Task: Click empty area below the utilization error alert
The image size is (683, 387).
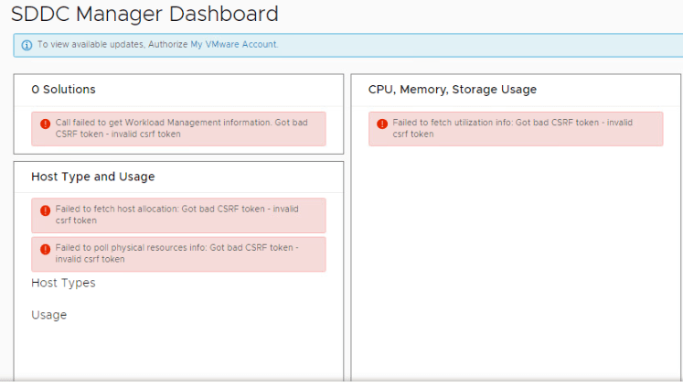Action: (x=516, y=256)
